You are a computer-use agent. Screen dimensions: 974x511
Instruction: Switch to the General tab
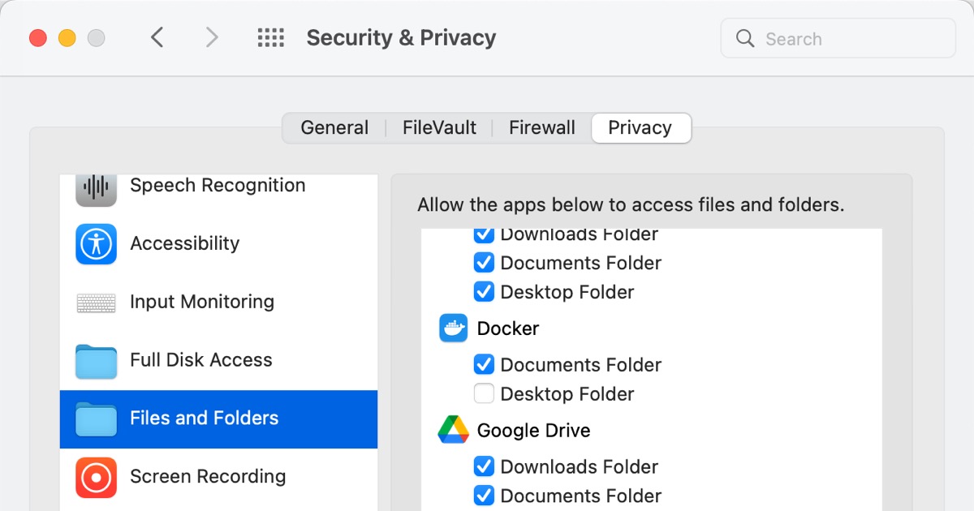(334, 128)
